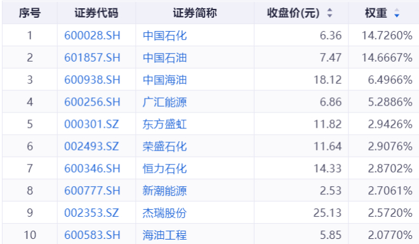Select closing price 6.36 cell
419x244 pixels.
pyautogui.click(x=331, y=36)
